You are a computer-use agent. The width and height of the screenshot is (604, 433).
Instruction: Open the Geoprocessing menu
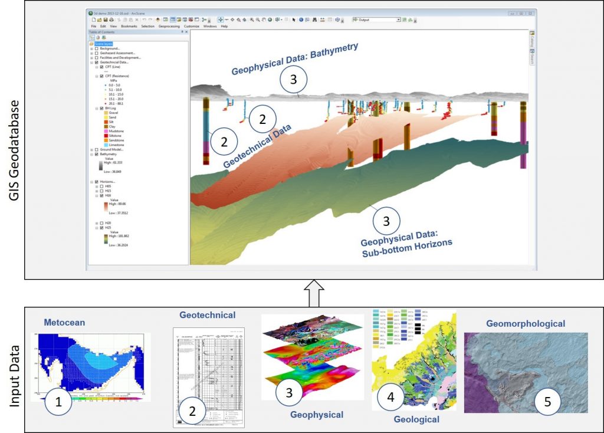point(169,27)
